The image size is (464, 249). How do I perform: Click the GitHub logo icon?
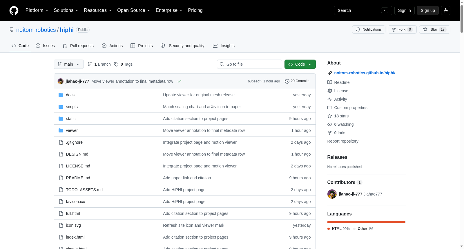14,10
